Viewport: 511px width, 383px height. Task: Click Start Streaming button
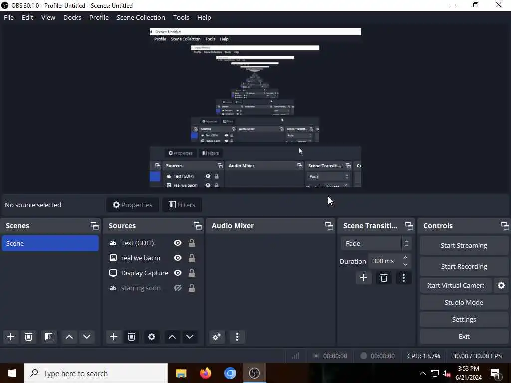[464, 245]
